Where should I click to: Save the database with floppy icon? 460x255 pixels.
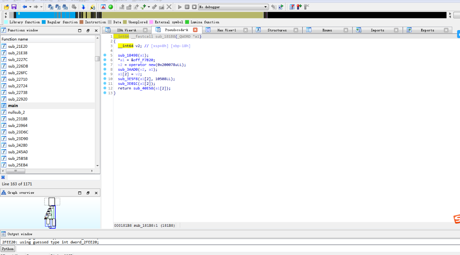14,7
